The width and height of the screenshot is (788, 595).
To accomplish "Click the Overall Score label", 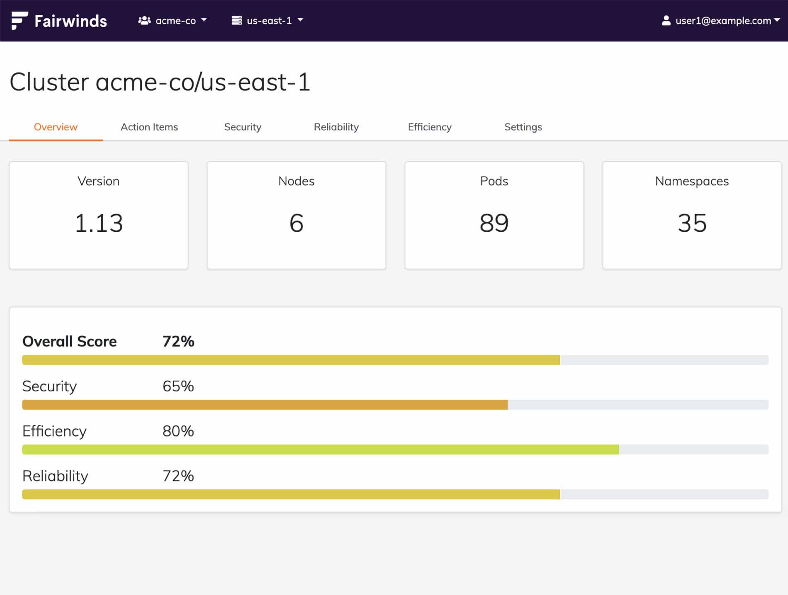I will coord(70,341).
